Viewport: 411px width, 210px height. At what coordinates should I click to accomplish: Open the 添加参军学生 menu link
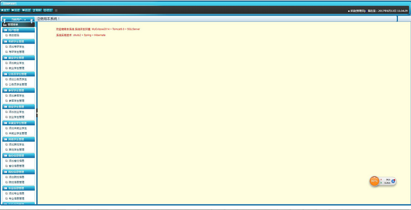click(x=16, y=96)
